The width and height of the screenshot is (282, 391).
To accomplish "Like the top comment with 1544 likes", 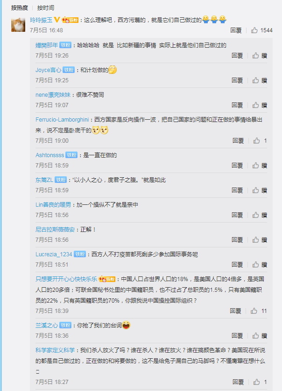I will pos(261,30).
